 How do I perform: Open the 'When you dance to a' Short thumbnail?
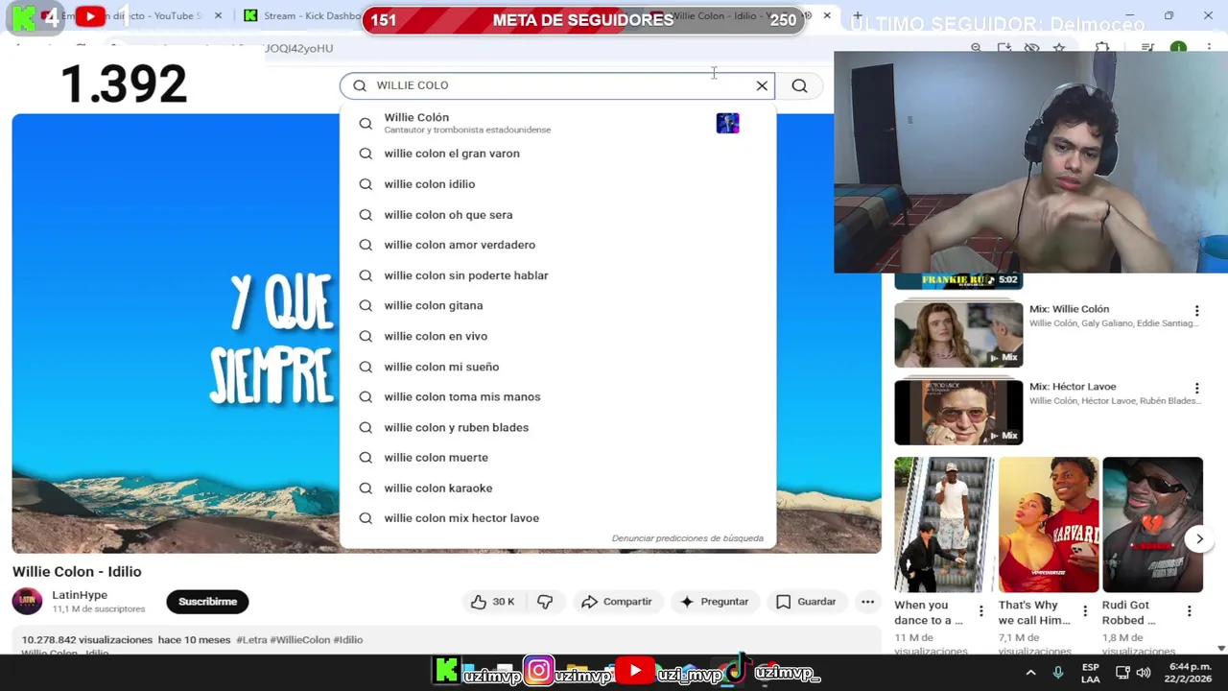click(944, 524)
